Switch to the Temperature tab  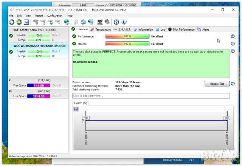(101, 29)
